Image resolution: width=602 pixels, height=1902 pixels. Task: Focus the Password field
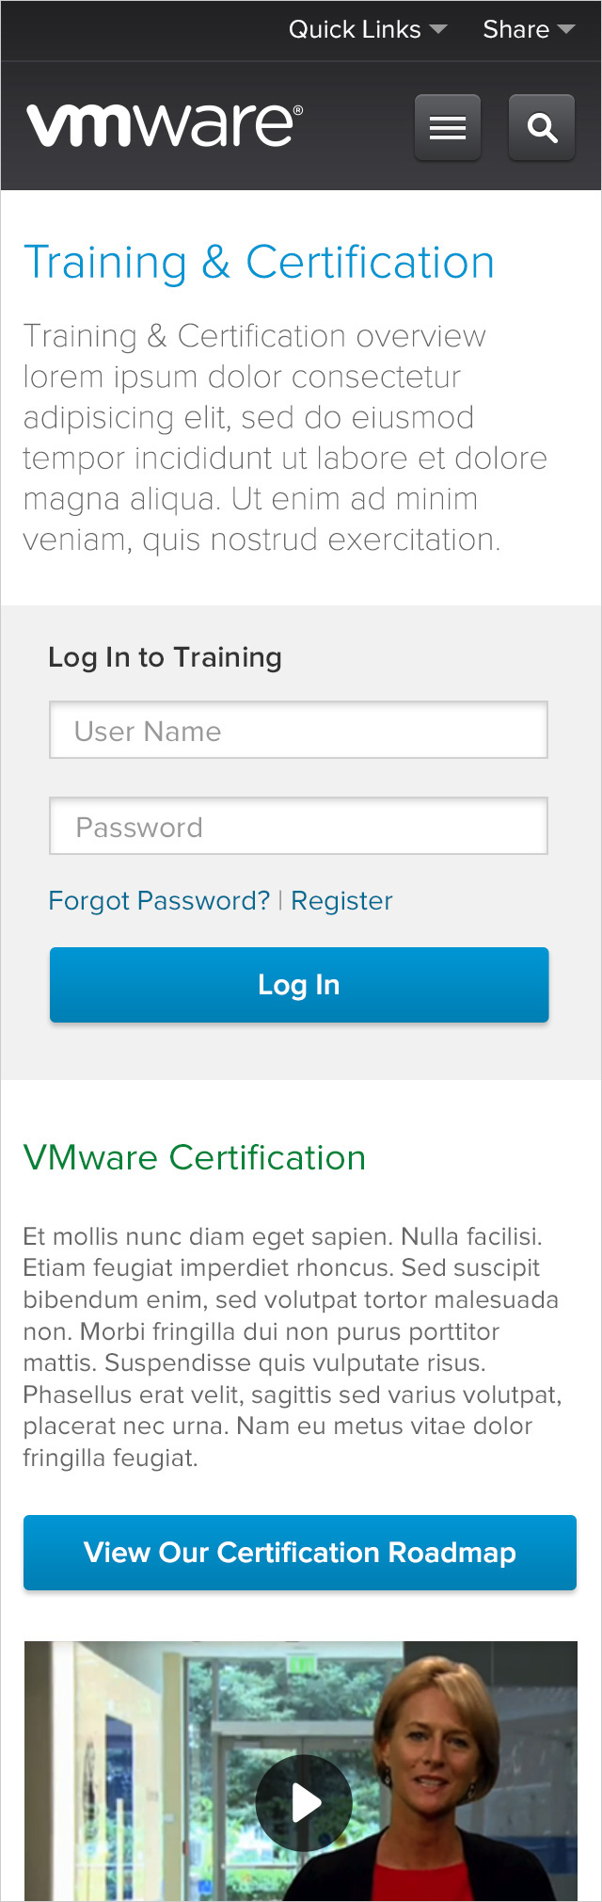tap(298, 826)
